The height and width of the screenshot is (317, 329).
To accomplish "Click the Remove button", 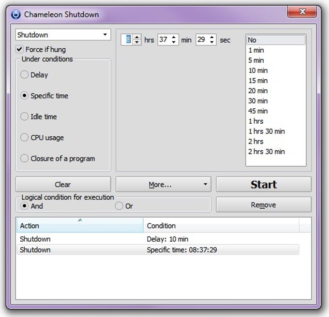I will 264,205.
